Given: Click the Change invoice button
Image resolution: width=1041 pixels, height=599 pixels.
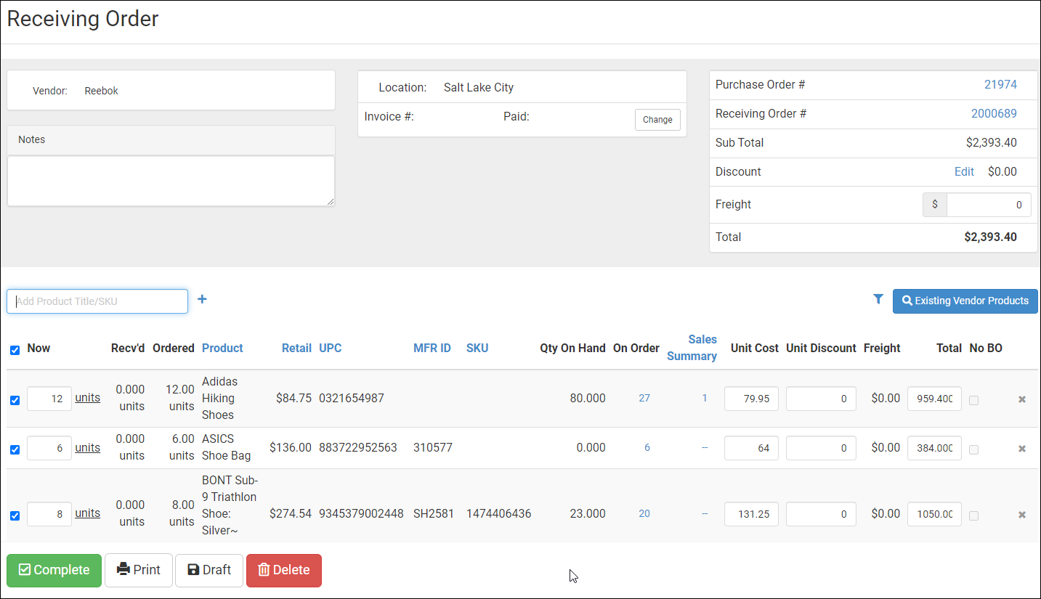Looking at the screenshot, I should point(657,120).
